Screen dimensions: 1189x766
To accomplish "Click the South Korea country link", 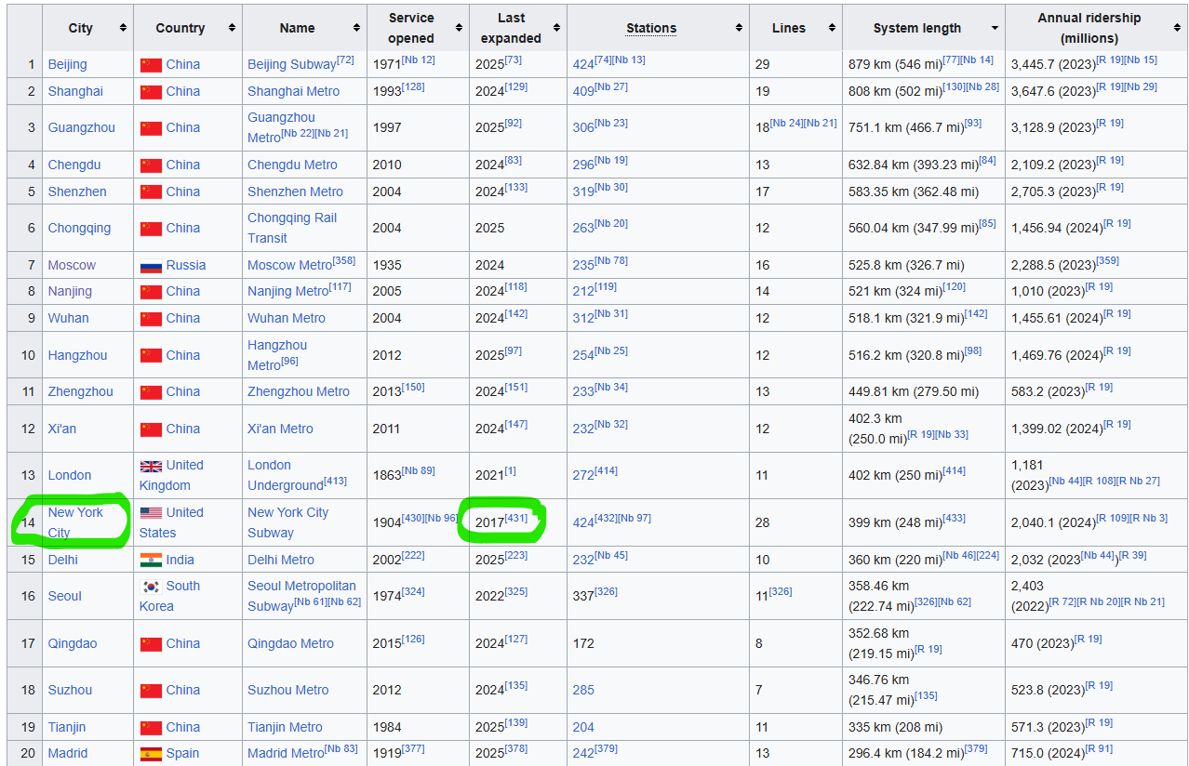I will coord(169,596).
